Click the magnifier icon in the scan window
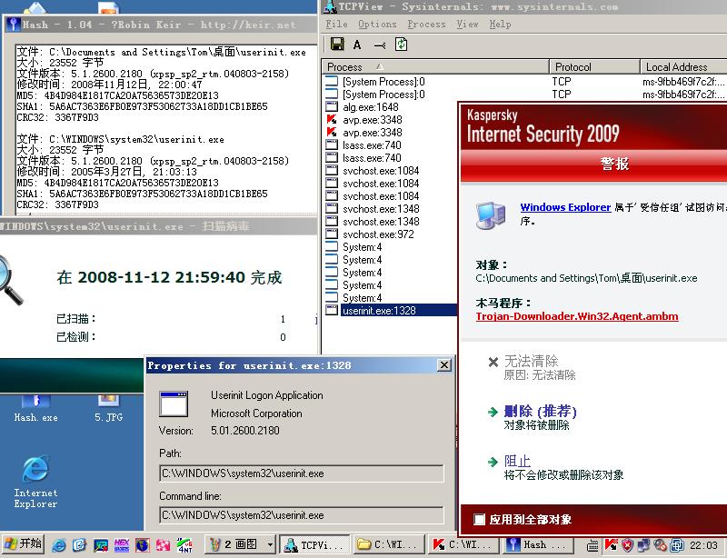Screen dimensions: 727x558 point(10,280)
